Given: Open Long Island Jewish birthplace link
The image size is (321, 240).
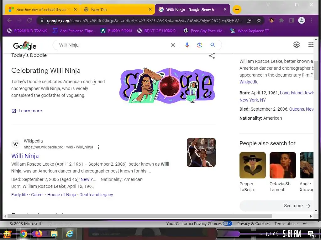Looking at the screenshot, I should pyautogui.click(x=297, y=93).
